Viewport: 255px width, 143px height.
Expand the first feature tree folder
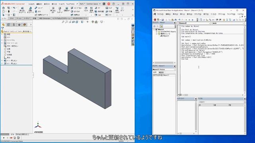click(2, 35)
